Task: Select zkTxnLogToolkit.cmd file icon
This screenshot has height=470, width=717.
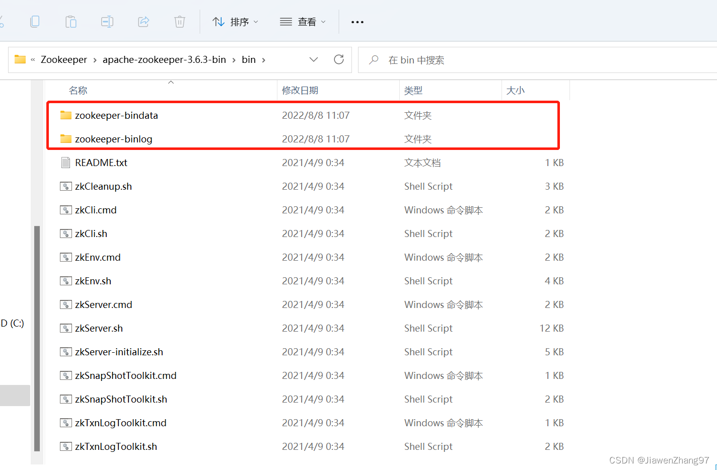Action: click(x=66, y=423)
